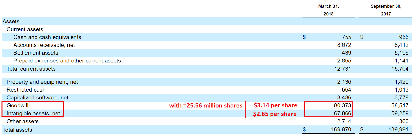The image size is (412, 136).
Task: Click the 'Total assets' label
Action: (x=17, y=130)
